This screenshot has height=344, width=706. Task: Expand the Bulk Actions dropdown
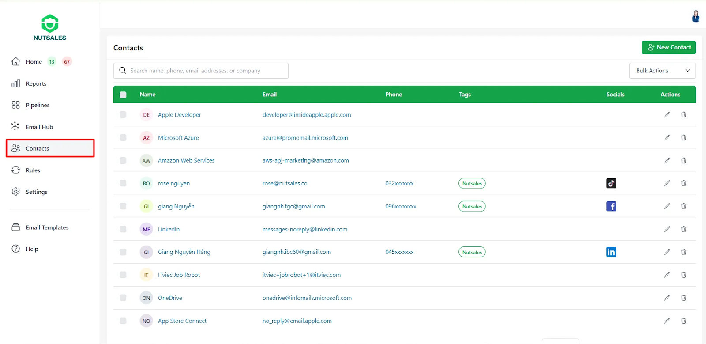662,71
